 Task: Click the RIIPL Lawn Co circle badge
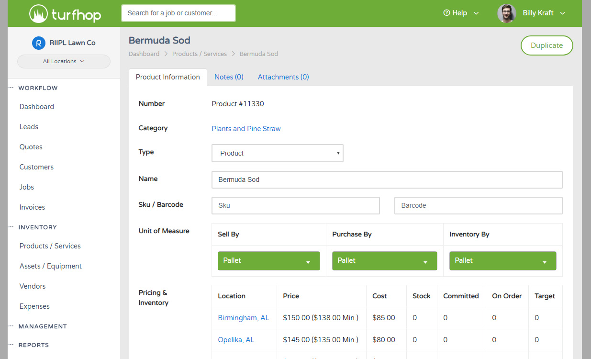(38, 43)
